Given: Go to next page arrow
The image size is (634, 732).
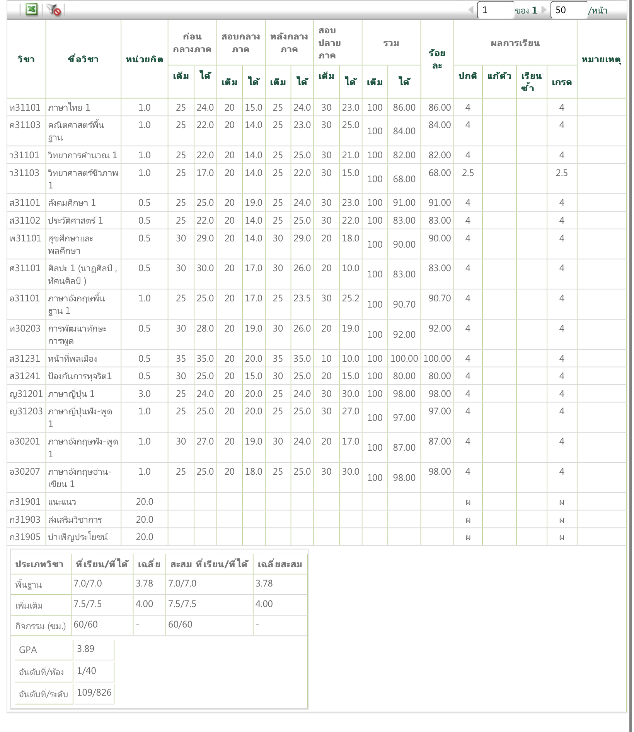Looking at the screenshot, I should pos(544,10).
